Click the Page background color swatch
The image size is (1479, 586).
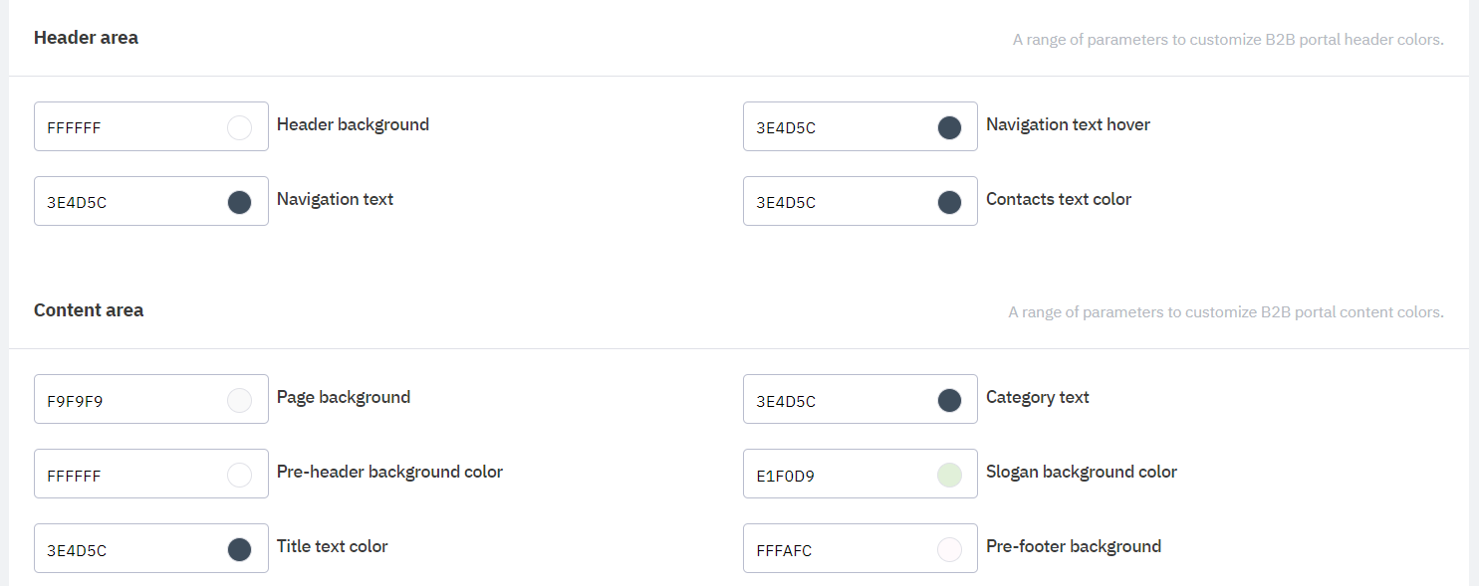click(x=239, y=401)
